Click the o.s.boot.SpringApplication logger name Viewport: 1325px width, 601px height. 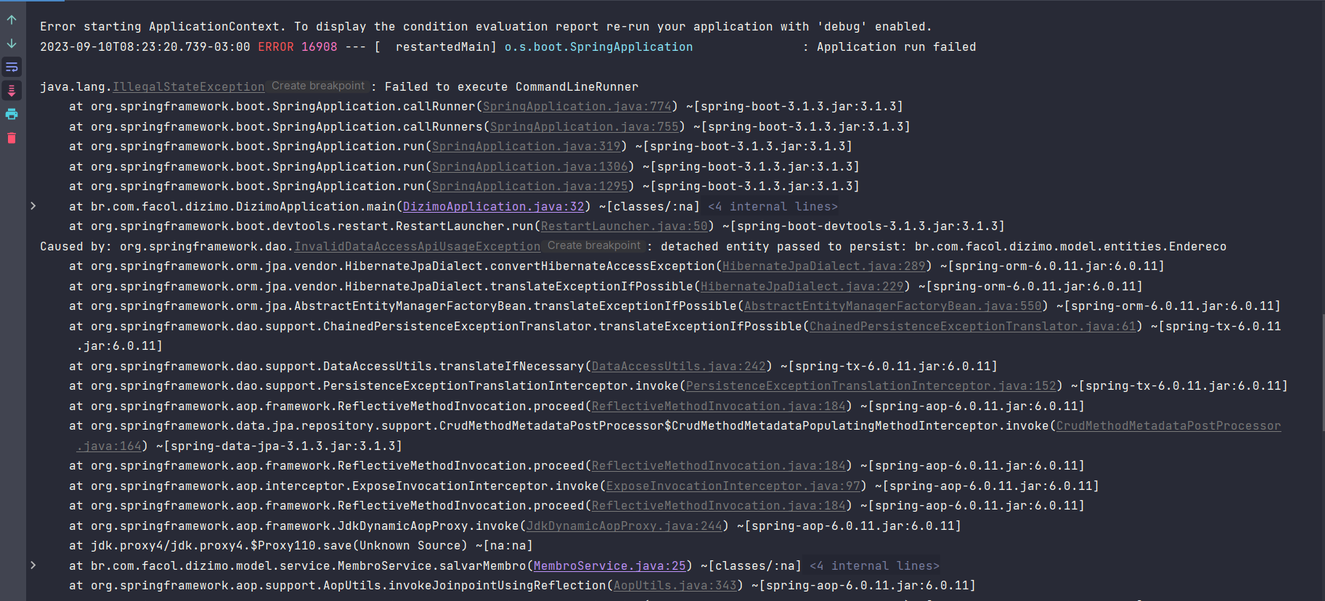599,46
